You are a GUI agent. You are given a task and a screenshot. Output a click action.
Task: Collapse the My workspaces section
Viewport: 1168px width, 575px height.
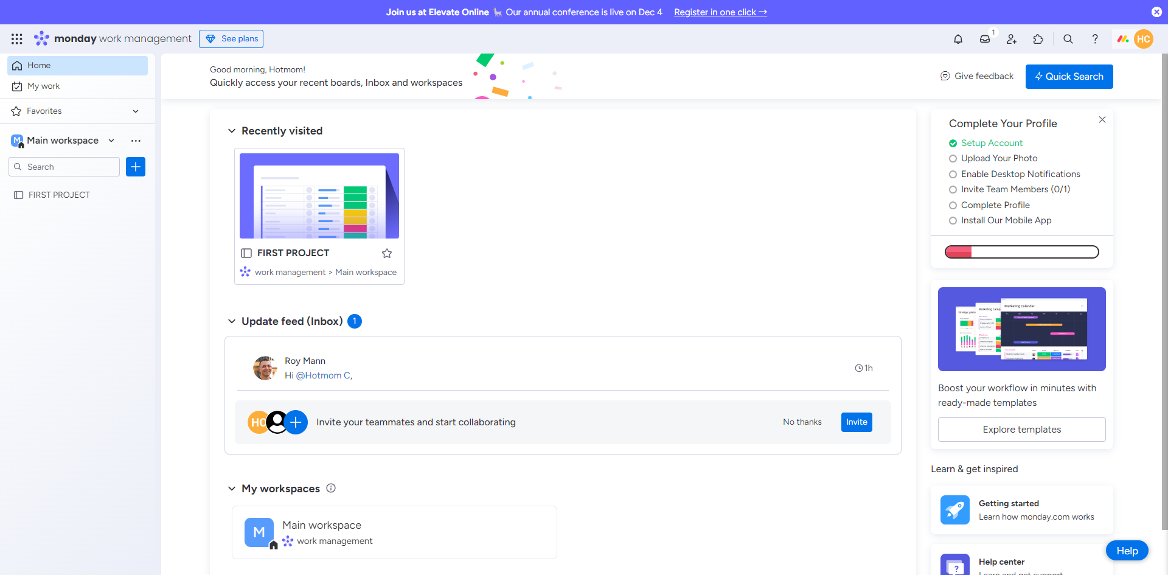[x=232, y=489]
